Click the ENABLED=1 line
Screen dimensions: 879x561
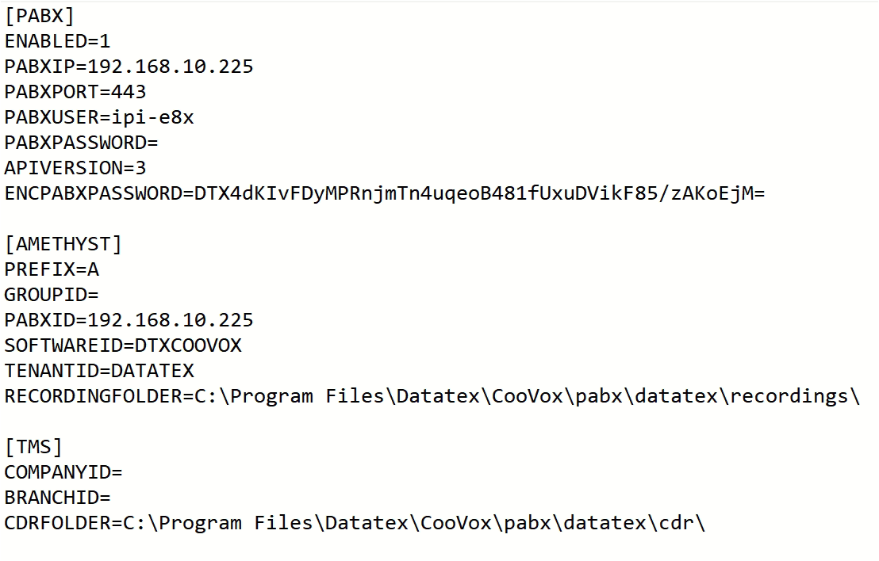coord(58,41)
